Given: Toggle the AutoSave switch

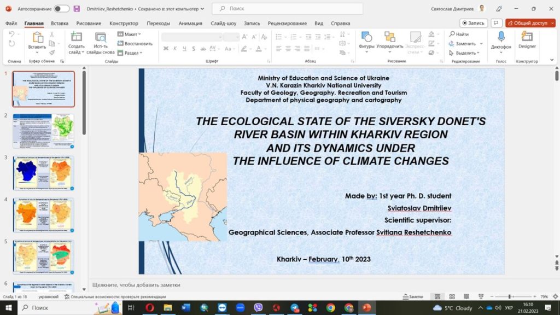Looking at the screenshot, I should pos(61,9).
